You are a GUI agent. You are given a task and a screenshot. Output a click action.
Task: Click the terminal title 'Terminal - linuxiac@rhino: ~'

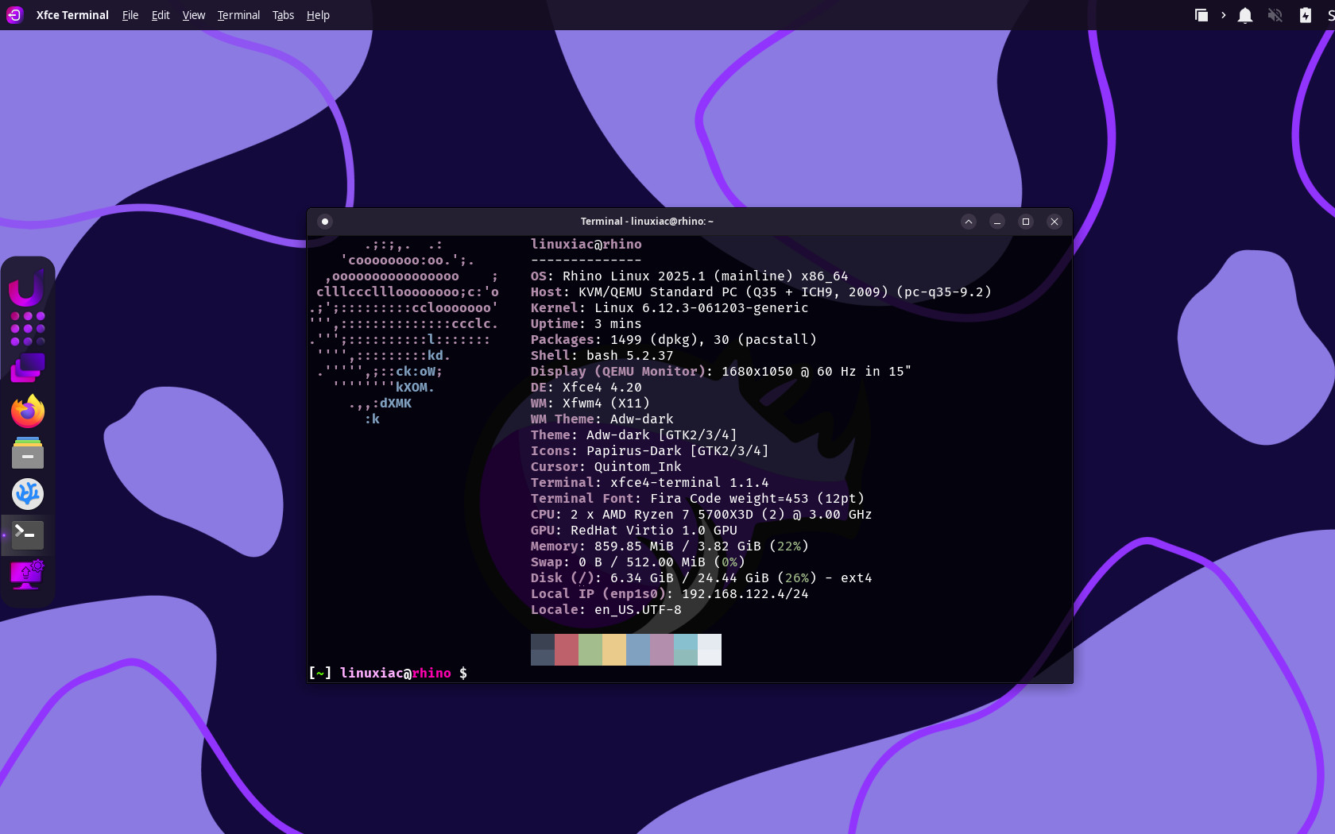click(x=647, y=222)
